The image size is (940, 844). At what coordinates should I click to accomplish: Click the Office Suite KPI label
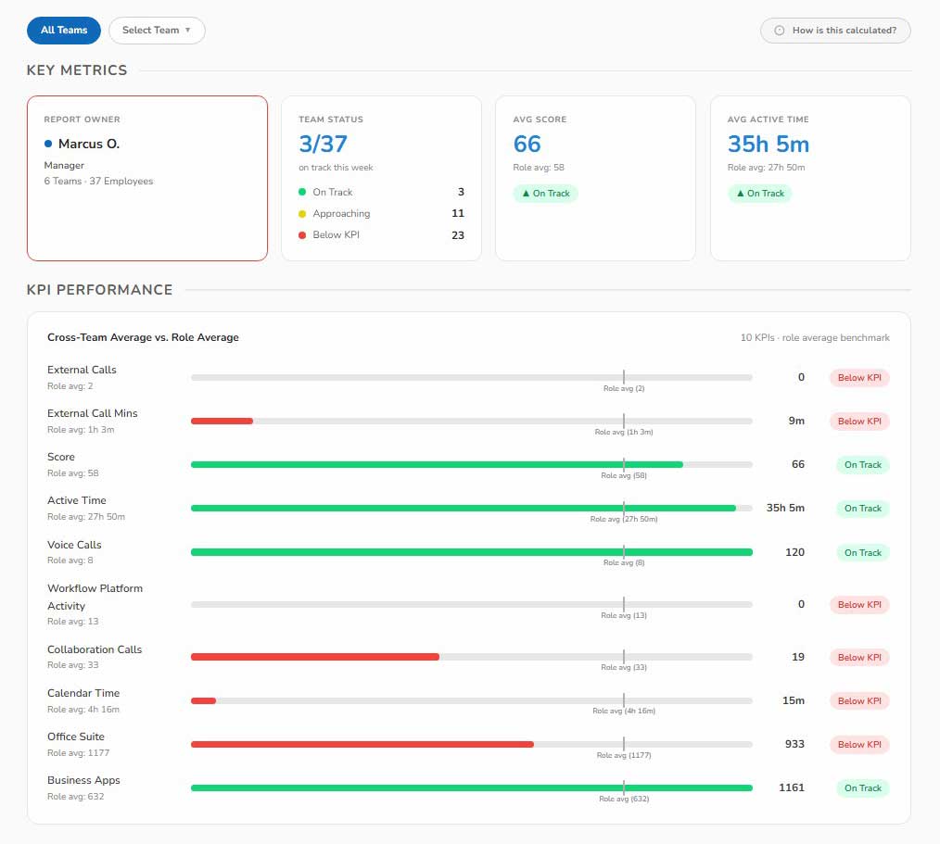tap(75, 737)
